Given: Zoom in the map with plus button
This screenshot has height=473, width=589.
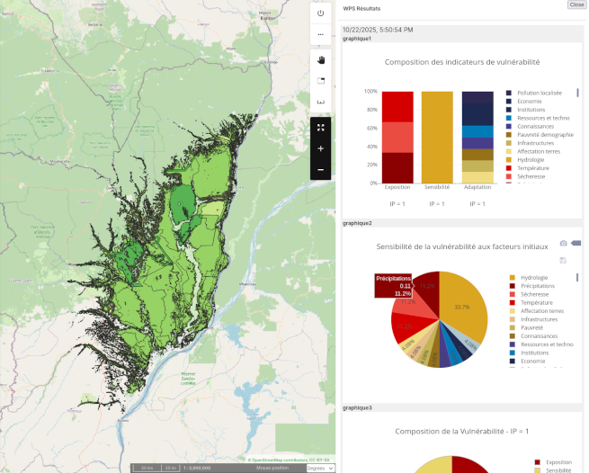Looking at the screenshot, I should (x=321, y=148).
